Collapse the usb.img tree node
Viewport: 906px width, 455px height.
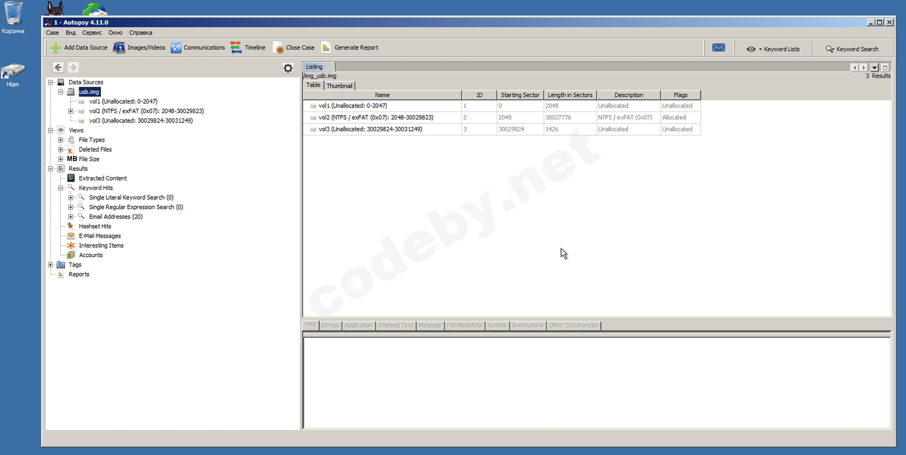61,92
